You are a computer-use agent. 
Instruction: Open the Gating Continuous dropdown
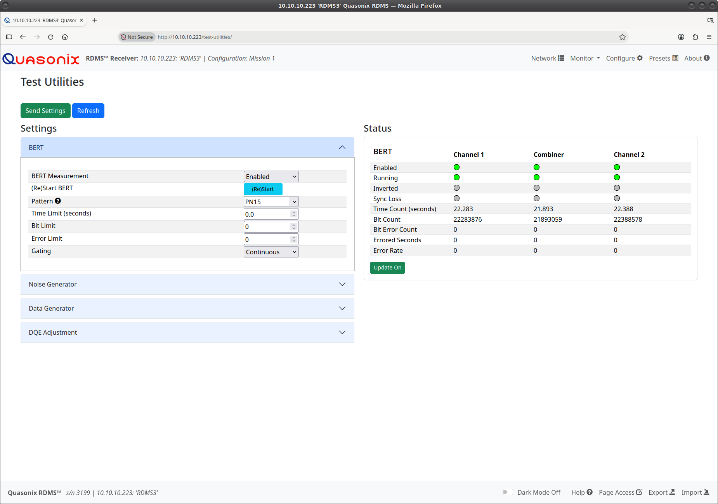tap(271, 252)
